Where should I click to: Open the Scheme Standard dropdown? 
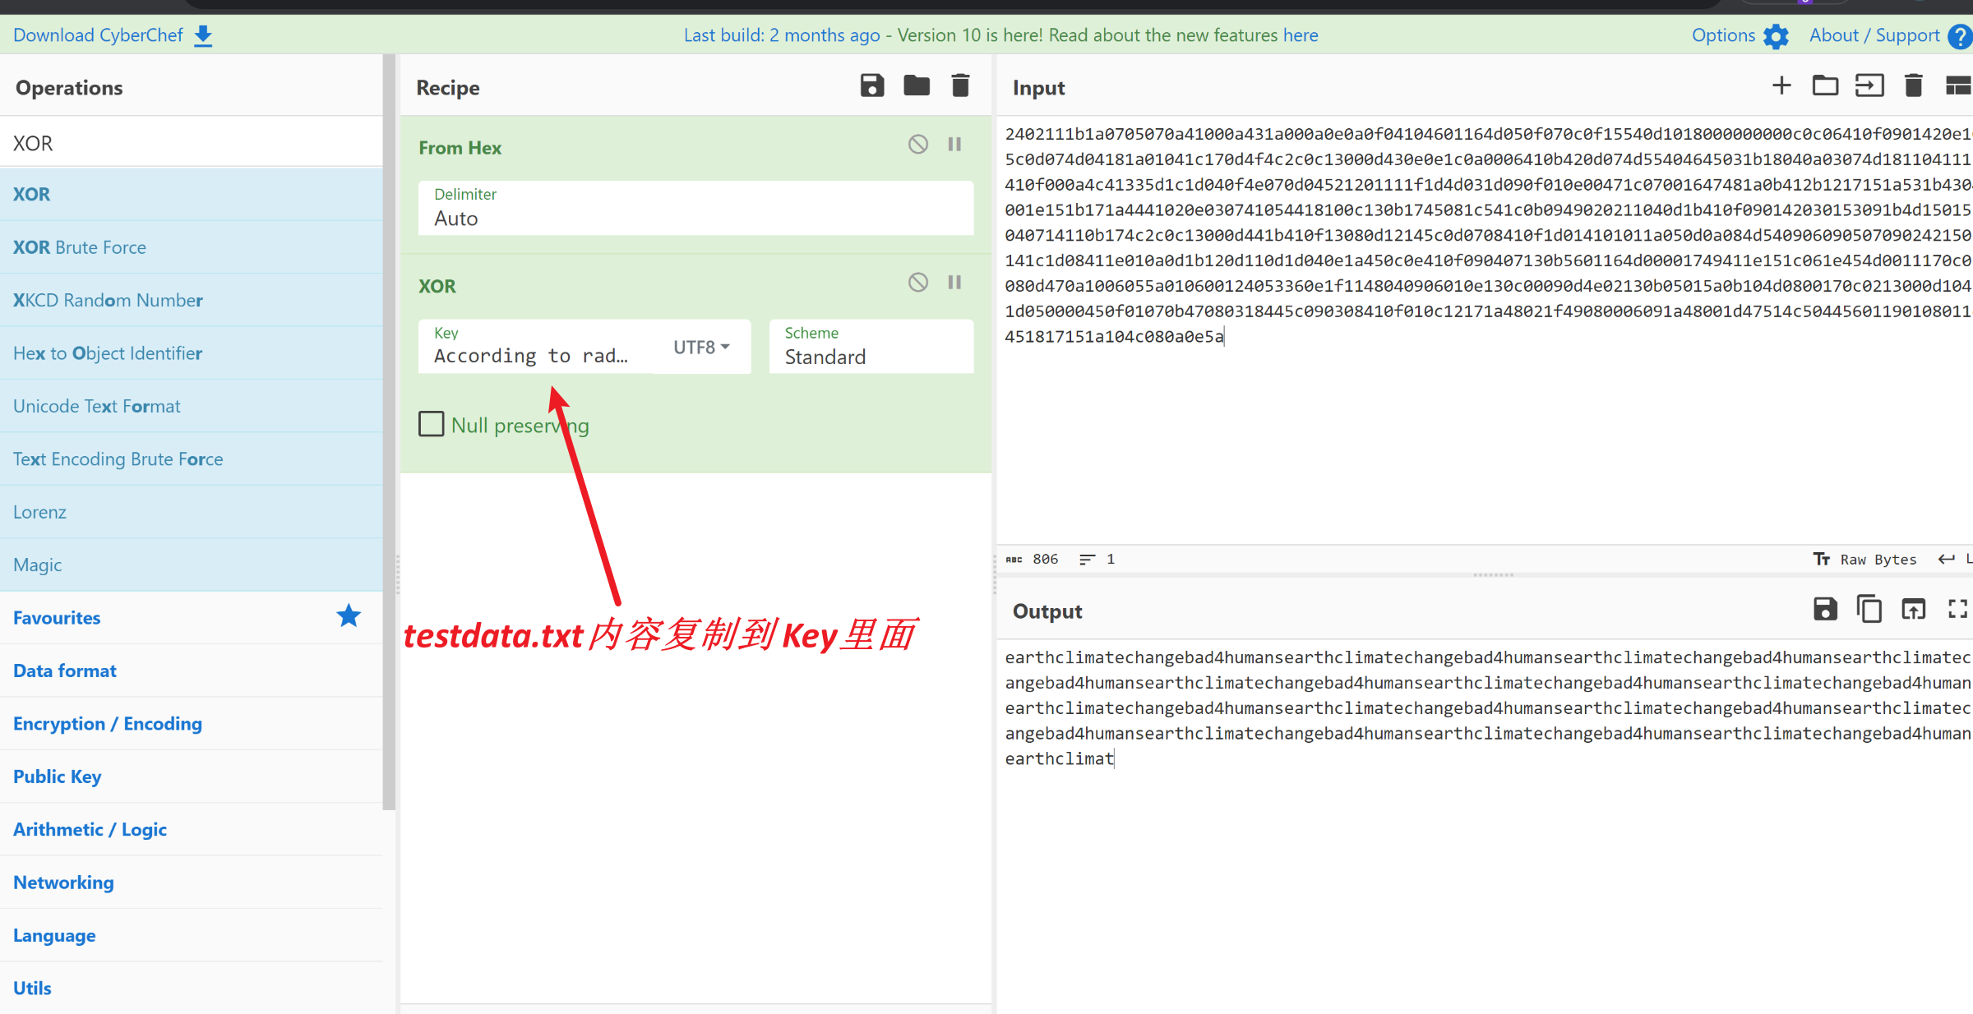871,347
